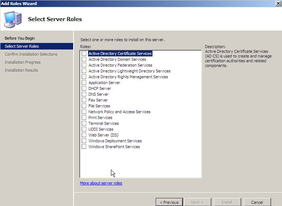Tick the Windows SharePoint Services checkbox
282x206 pixels.
[x=84, y=146]
